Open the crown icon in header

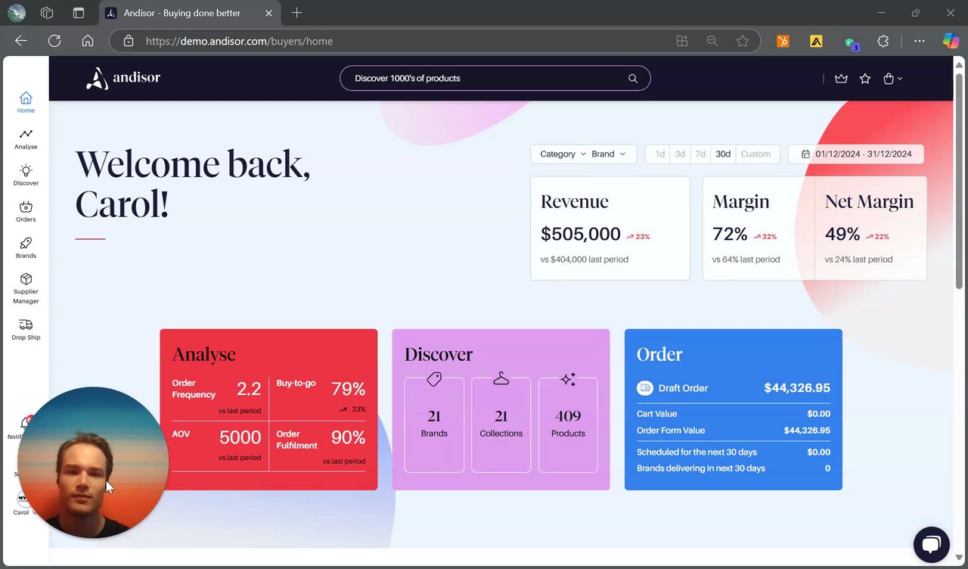841,78
